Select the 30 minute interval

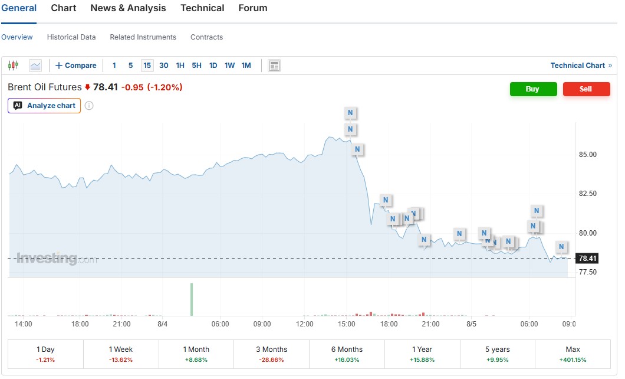[164, 66]
